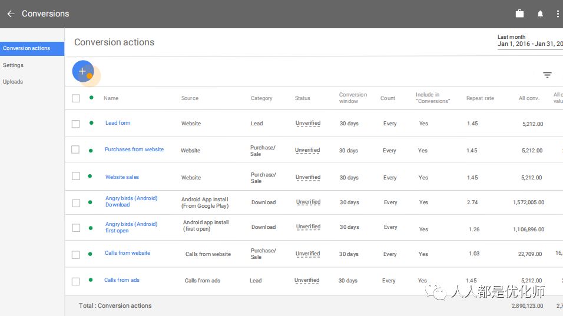Open the Calls from website link
Screen dimensions: 563x316
[x=127, y=253]
